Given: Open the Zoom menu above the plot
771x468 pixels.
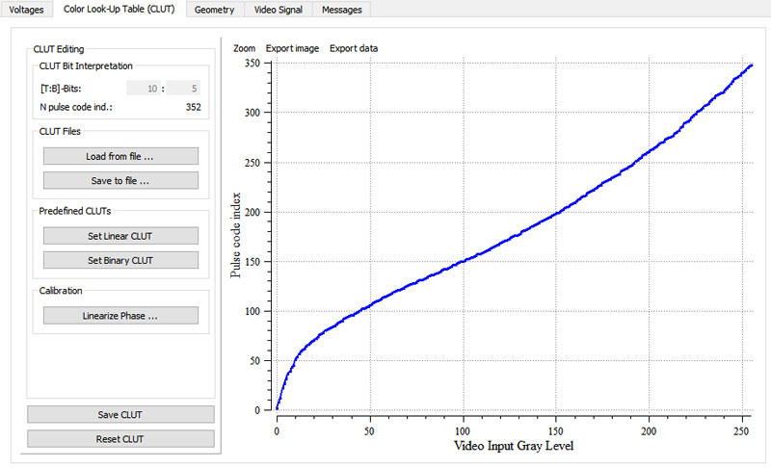Looking at the screenshot, I should [244, 48].
